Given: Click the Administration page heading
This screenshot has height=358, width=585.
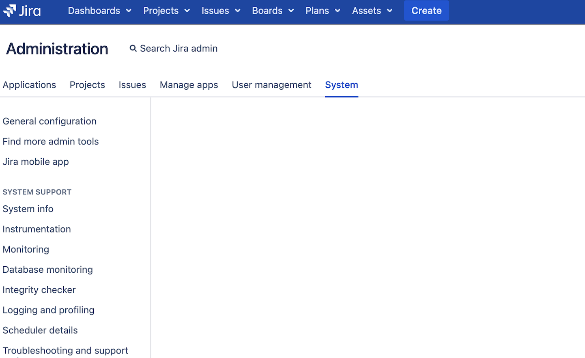Looking at the screenshot, I should tap(57, 49).
